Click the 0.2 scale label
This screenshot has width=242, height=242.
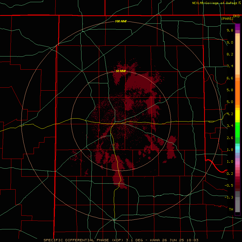tap(230, 174)
